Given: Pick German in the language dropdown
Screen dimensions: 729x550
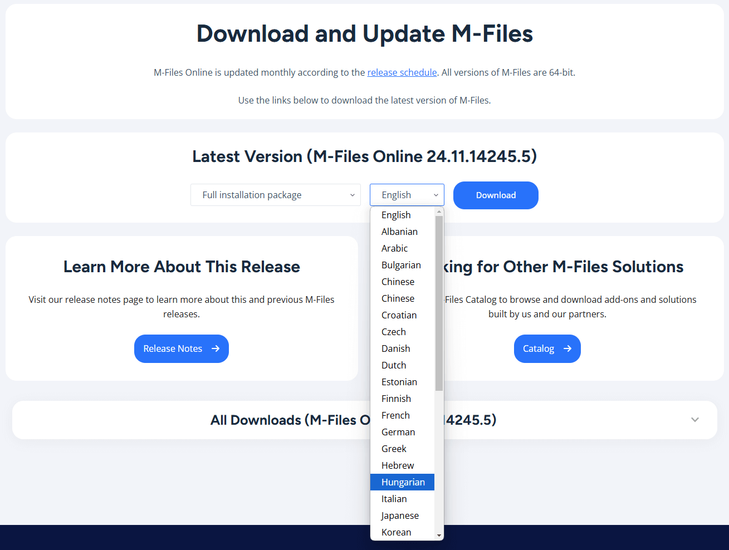Looking at the screenshot, I should coord(402,432).
